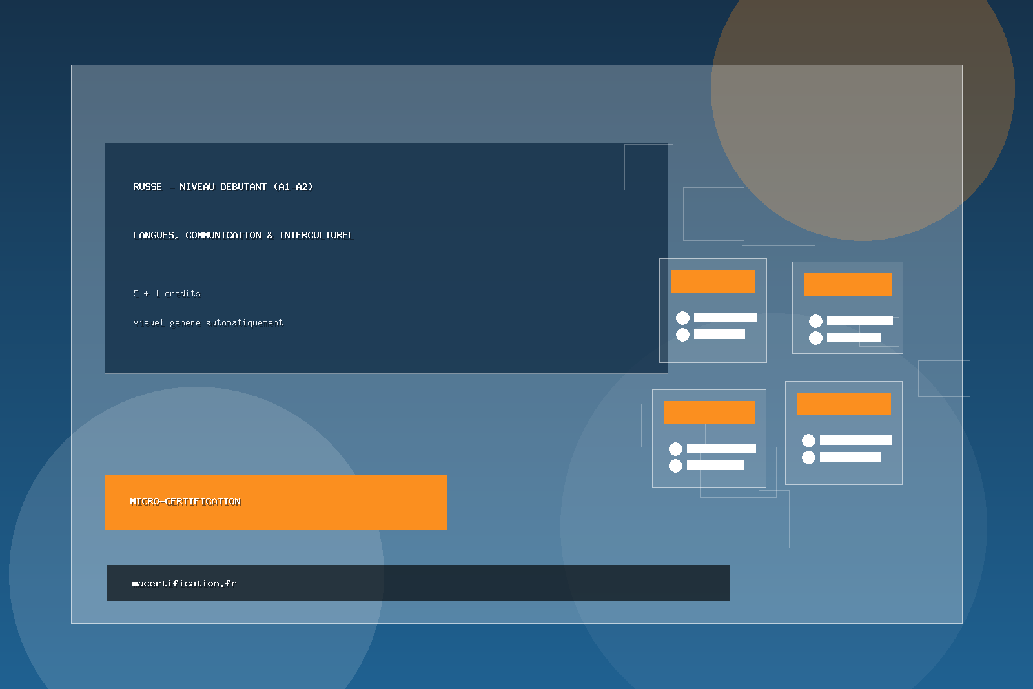The width and height of the screenshot is (1033, 689).
Task: Click the second white line in the lower-right card
Action: coord(850,457)
